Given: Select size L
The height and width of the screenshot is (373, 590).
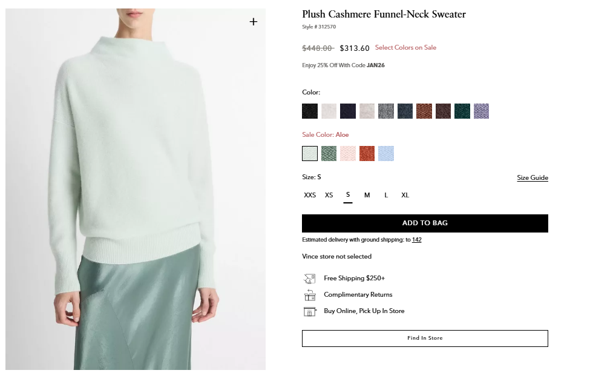Looking at the screenshot, I should click(386, 195).
